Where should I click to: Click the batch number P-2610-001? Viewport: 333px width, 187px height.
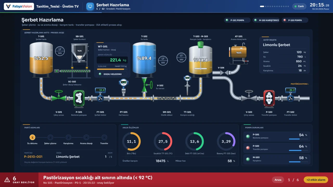pos(33,157)
